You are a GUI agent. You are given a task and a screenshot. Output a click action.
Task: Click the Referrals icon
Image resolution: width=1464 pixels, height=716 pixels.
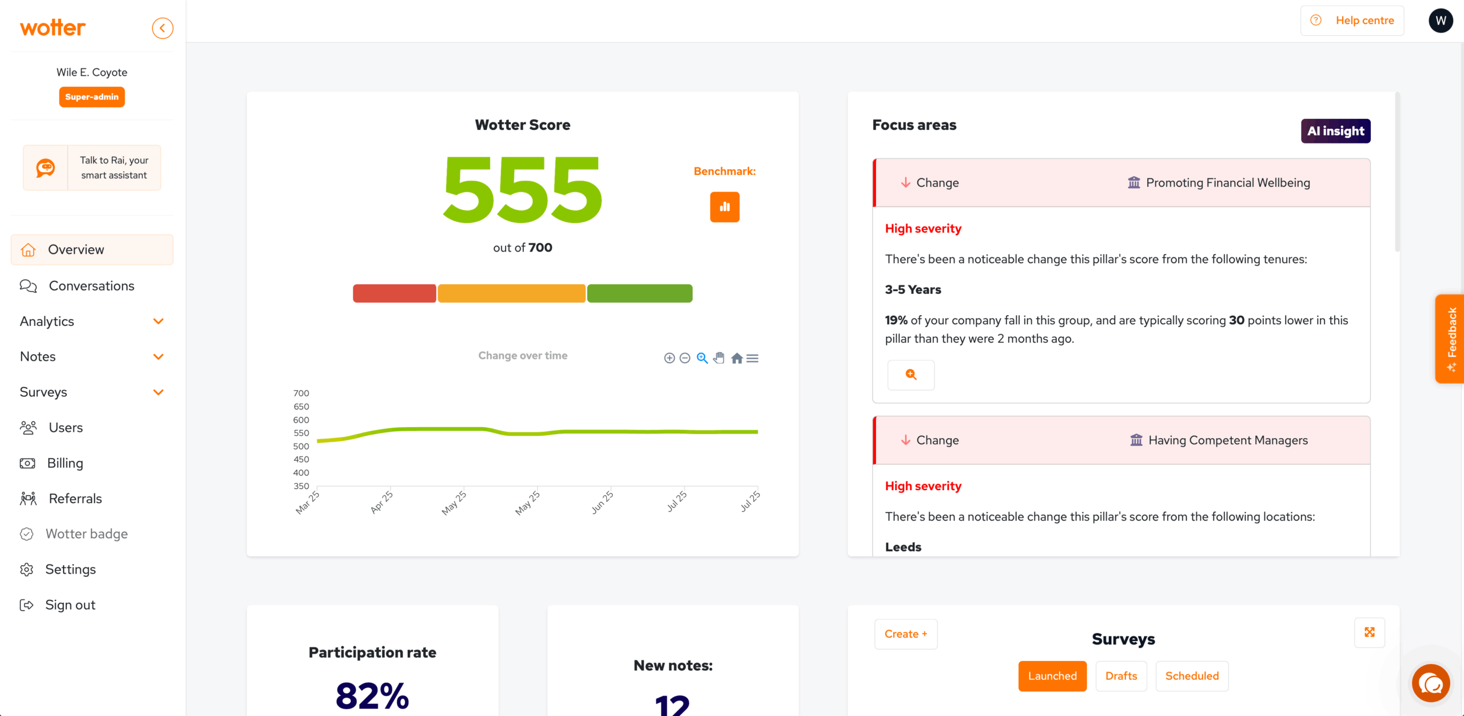pos(28,499)
